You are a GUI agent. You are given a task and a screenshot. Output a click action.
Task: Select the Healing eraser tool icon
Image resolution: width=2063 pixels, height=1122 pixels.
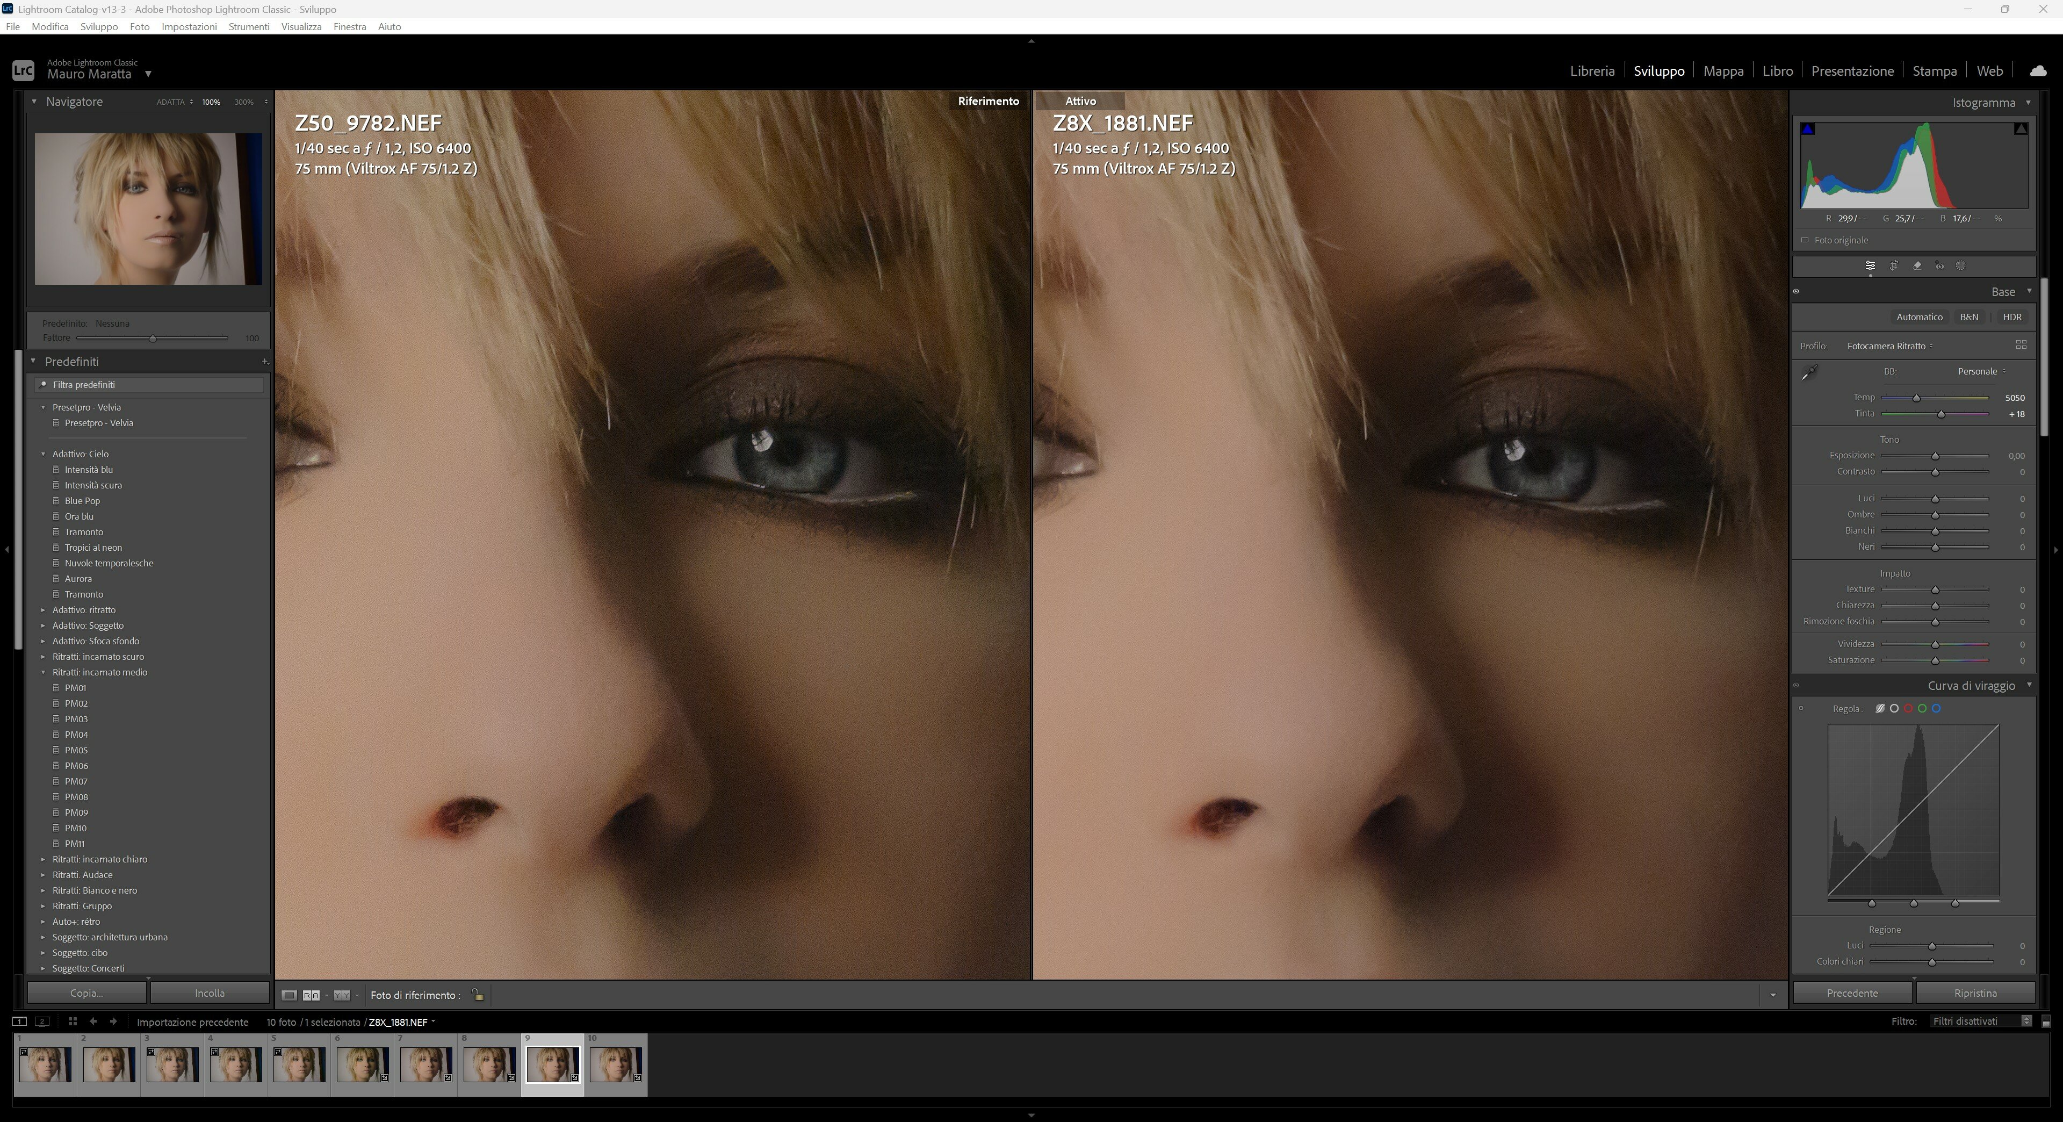(1916, 266)
